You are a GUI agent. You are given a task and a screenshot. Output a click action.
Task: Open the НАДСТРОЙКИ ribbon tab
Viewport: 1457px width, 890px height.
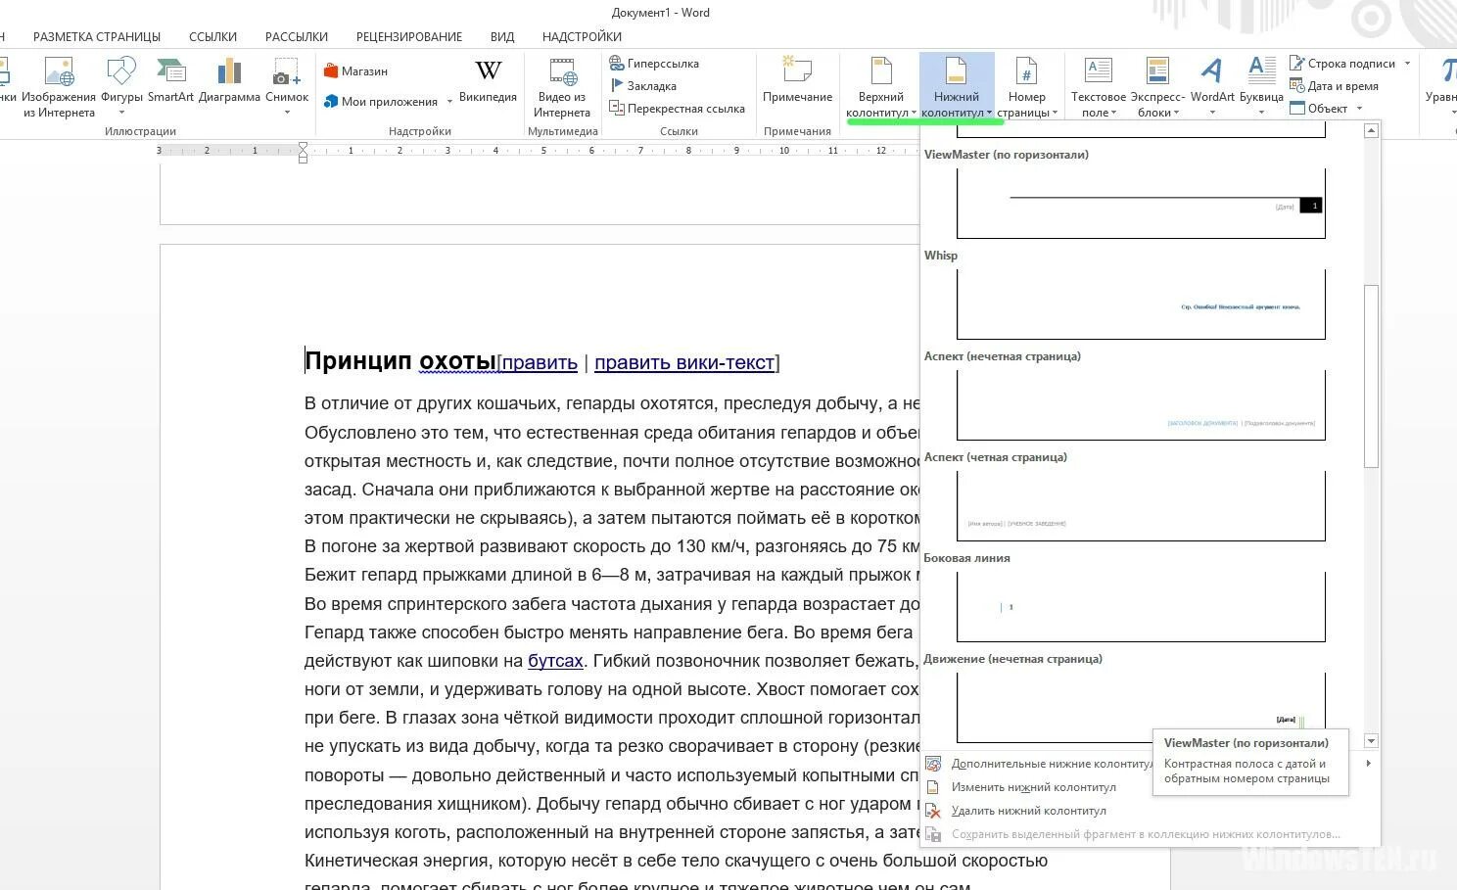[x=582, y=36]
